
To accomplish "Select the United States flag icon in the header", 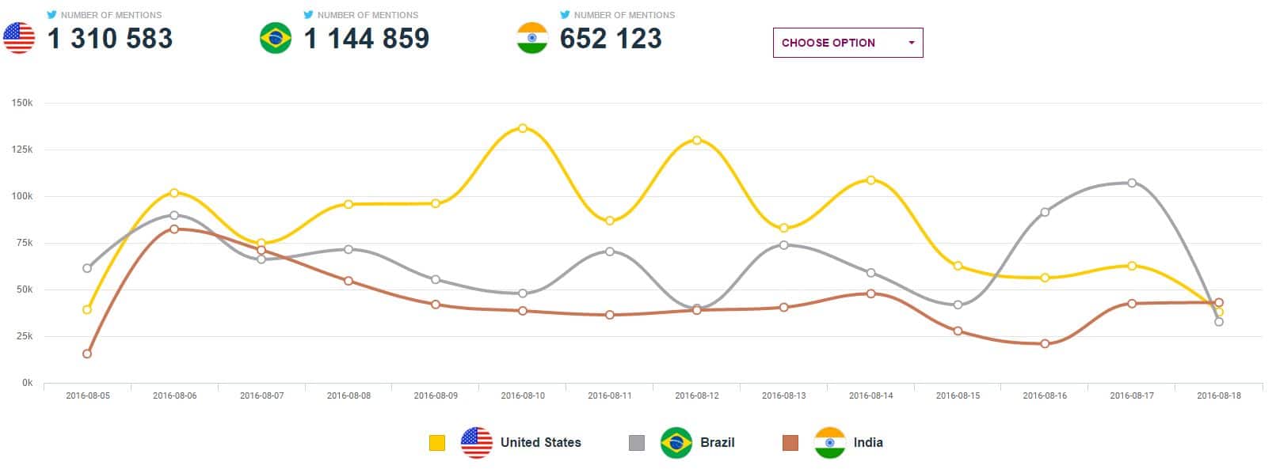I will [17, 36].
